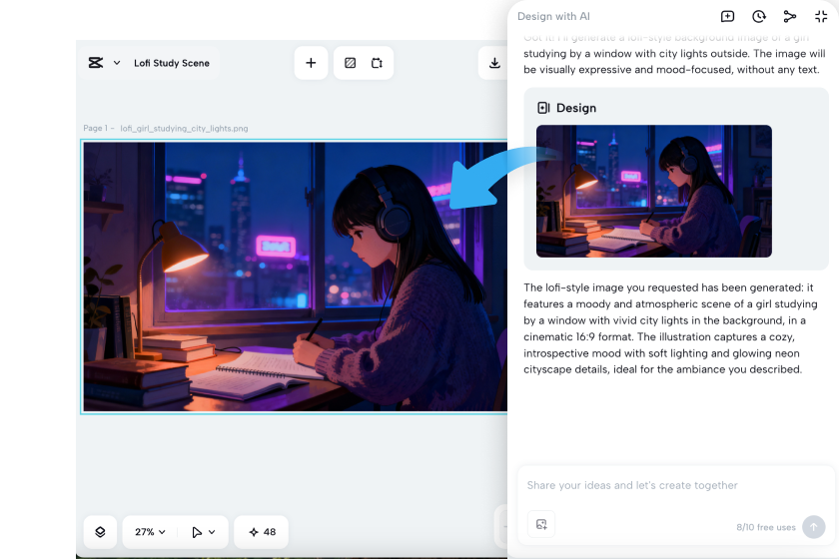Open the 27% zoom level dropdown

click(151, 532)
